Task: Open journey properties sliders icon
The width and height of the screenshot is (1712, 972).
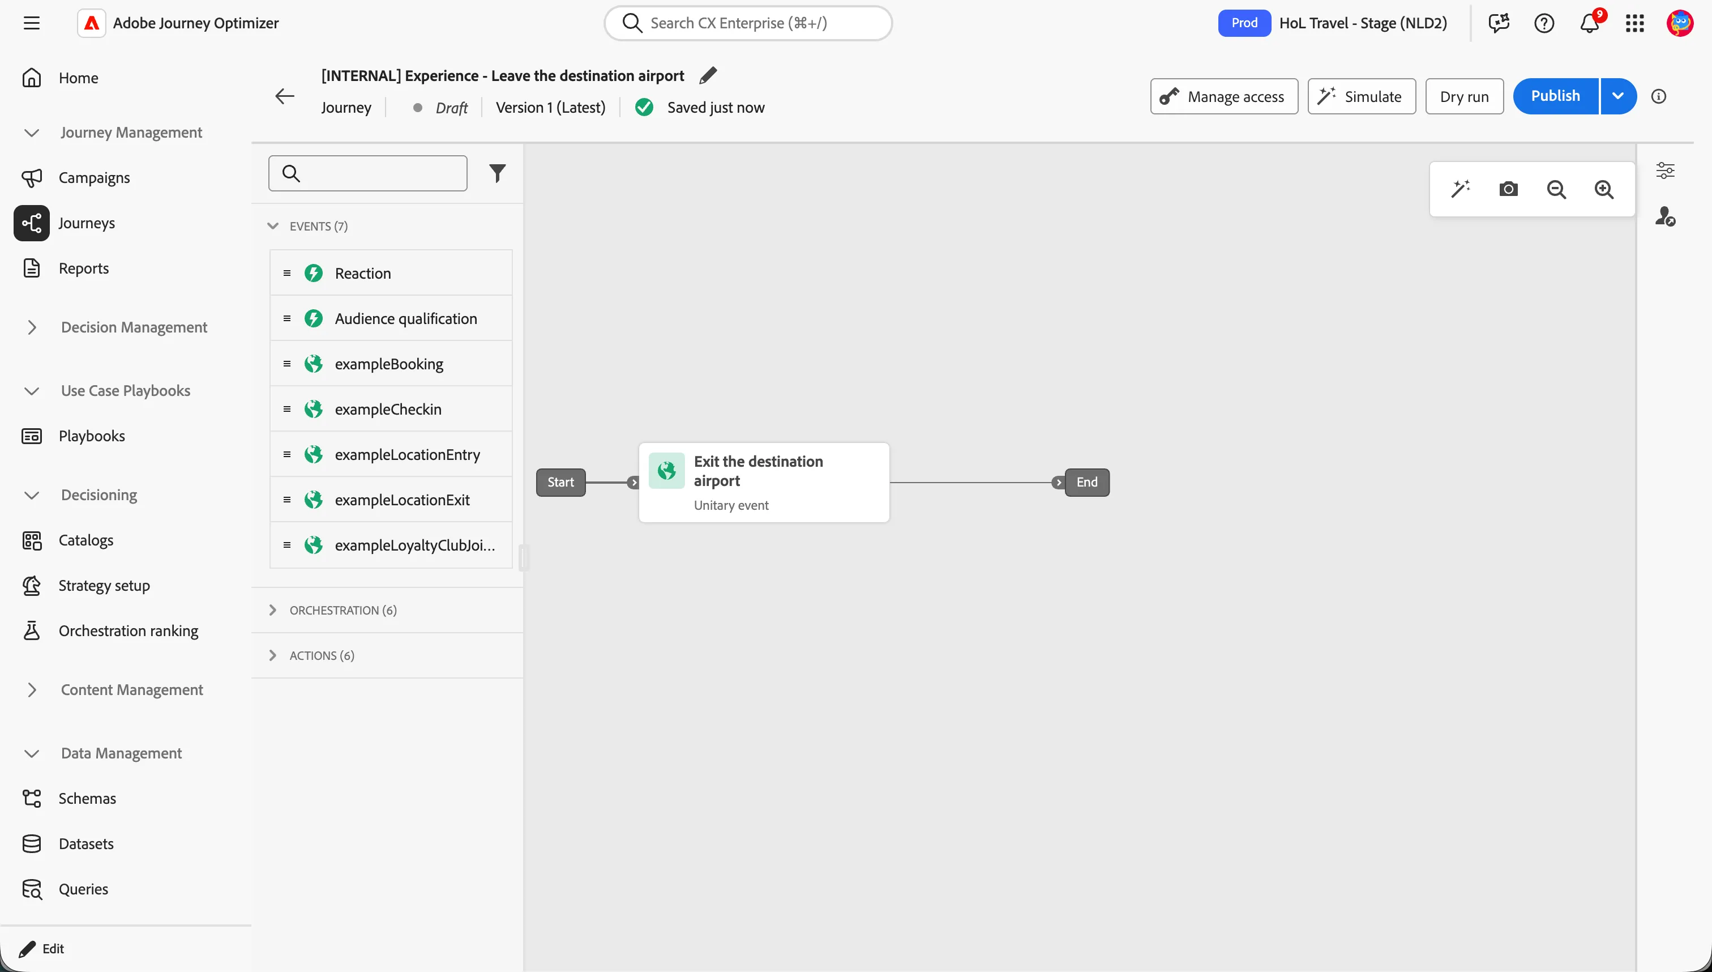Action: point(1666,170)
